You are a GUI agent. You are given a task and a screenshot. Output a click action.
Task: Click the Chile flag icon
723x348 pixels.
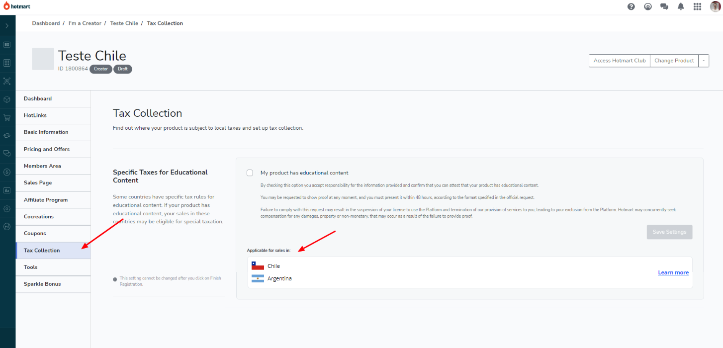tap(258, 266)
